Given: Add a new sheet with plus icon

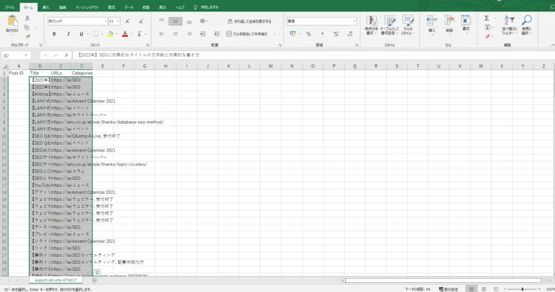Looking at the screenshot, I should click(x=94, y=280).
